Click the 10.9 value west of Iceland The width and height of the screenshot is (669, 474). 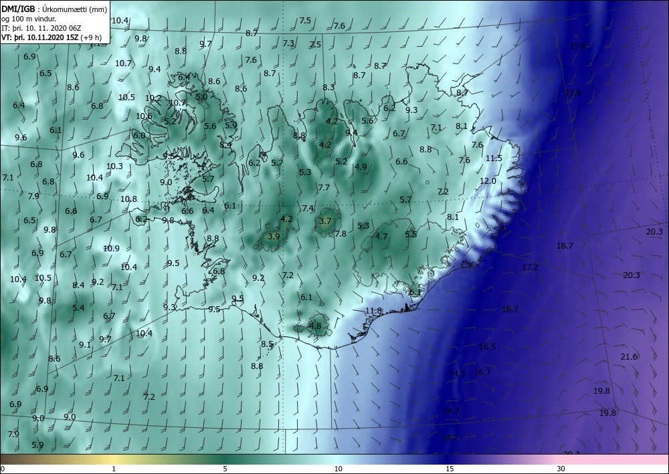click(111, 248)
